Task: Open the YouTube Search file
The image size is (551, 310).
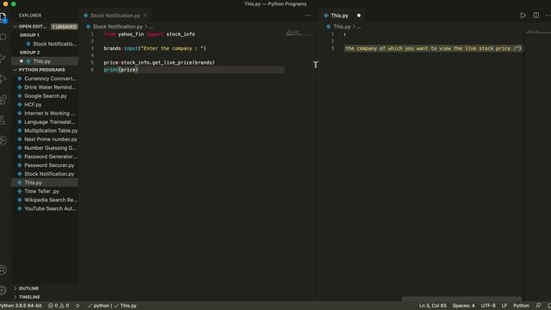Action: (x=50, y=208)
